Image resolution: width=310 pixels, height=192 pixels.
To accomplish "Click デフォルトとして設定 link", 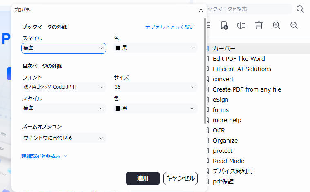I will 170,27.
